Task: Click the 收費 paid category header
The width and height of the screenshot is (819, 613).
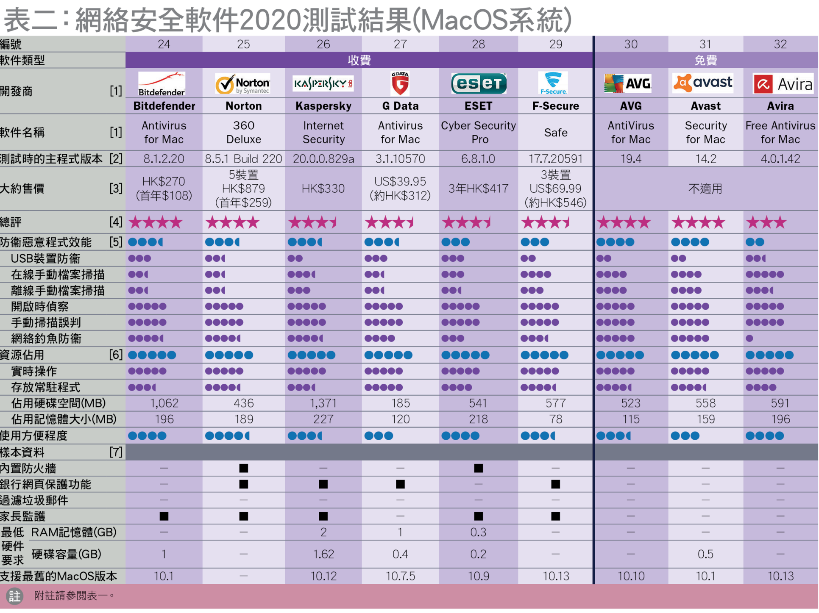Action: click(x=359, y=60)
